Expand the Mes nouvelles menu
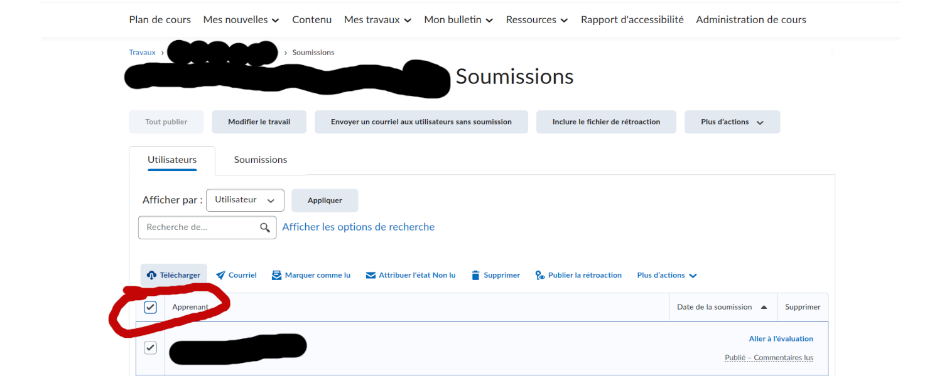942x376 pixels. tap(241, 20)
